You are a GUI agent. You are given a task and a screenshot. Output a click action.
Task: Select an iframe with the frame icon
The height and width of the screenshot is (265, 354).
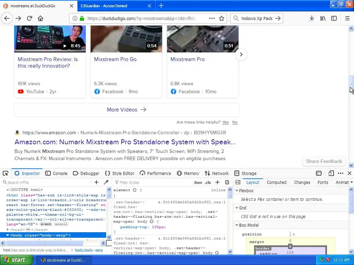pos(318,173)
